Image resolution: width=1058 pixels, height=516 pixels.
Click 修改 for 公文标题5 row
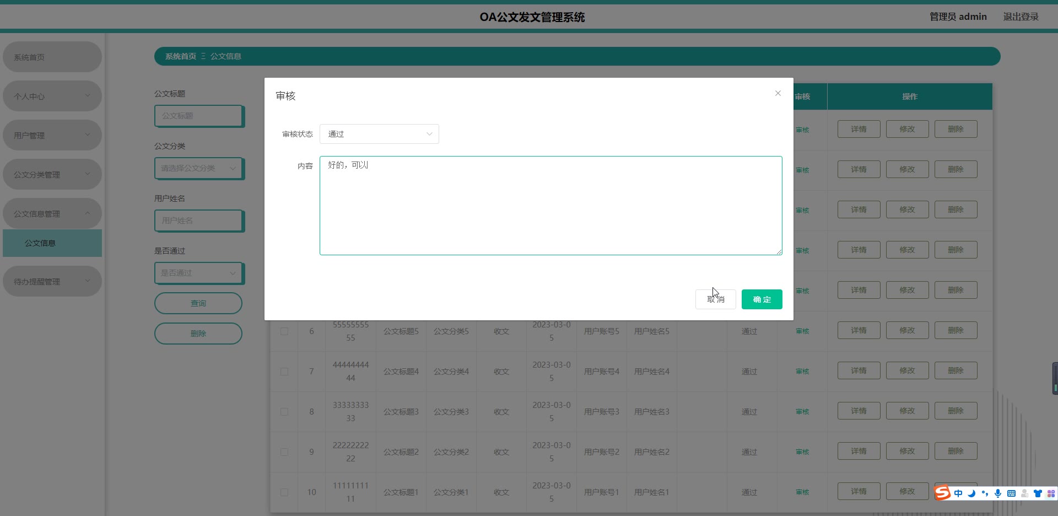point(907,330)
